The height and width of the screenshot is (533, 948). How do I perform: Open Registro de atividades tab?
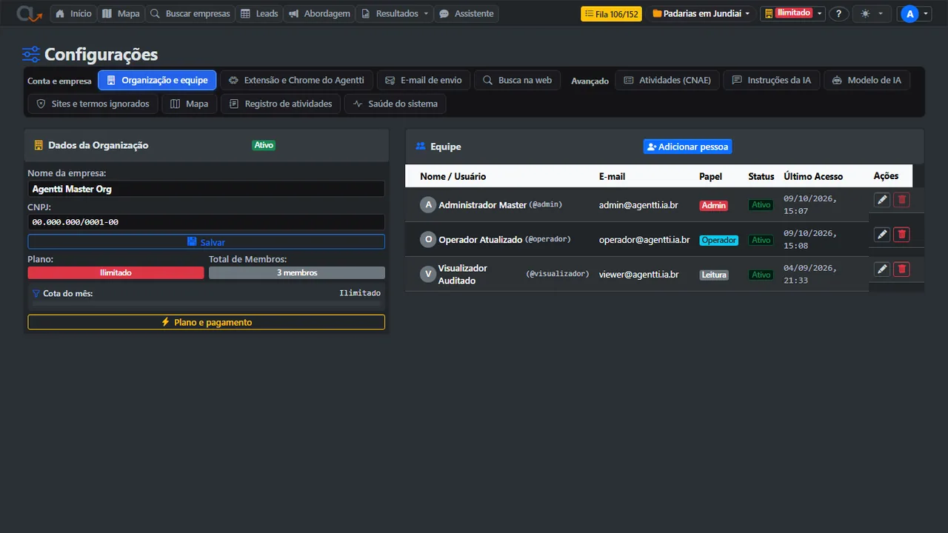[x=281, y=104]
